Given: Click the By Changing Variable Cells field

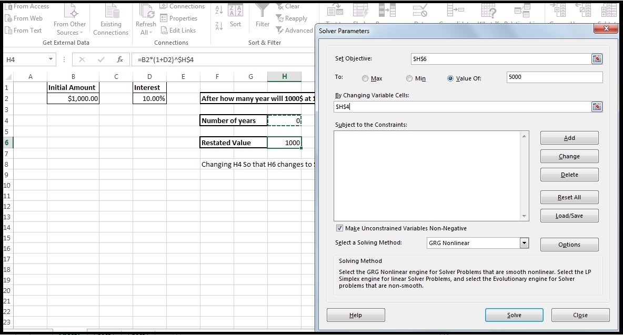Looking at the screenshot, I should point(463,106).
